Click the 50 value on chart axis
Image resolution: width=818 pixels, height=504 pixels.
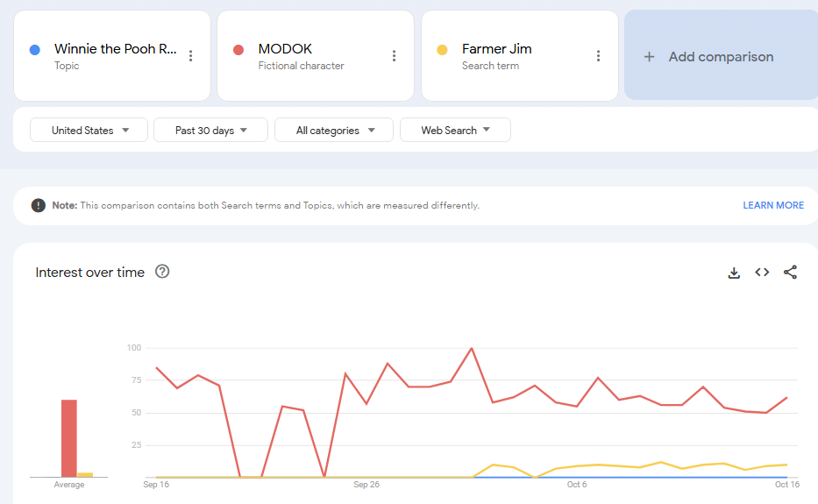pyautogui.click(x=136, y=413)
